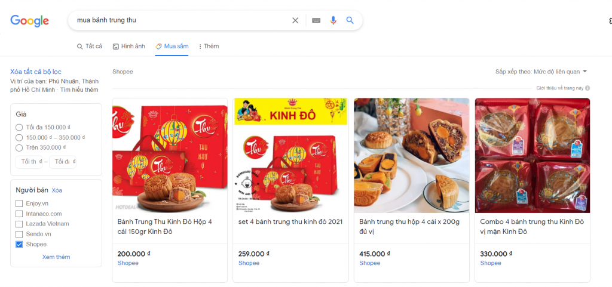Open the Thêm three-dot menu
The image size is (612, 287).
pos(209,47)
